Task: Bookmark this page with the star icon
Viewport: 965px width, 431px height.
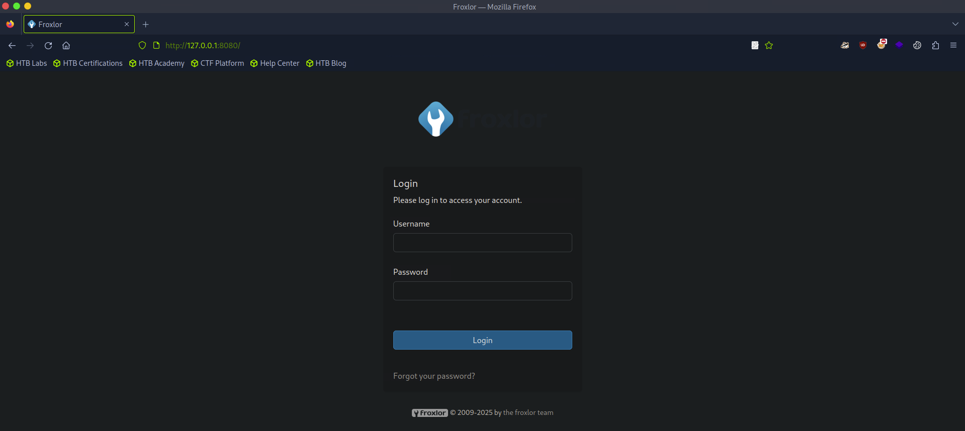Action: 769,46
